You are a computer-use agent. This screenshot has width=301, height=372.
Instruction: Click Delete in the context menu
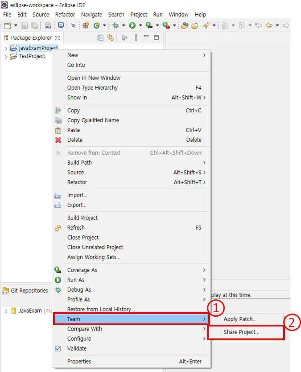tap(131, 140)
